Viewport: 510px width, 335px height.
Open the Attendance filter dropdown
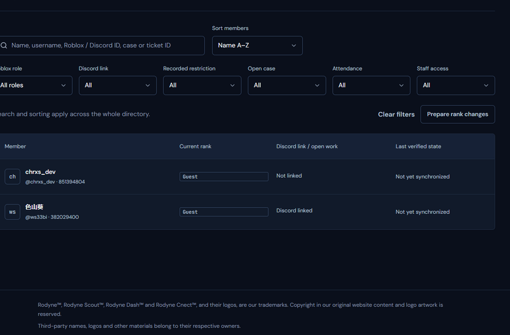coord(371,86)
